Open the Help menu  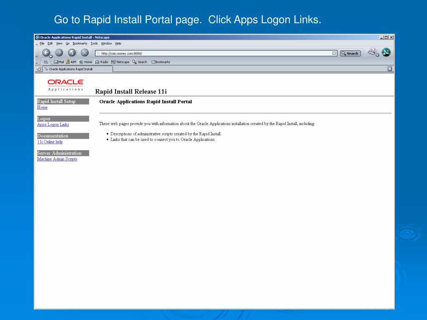(118, 43)
